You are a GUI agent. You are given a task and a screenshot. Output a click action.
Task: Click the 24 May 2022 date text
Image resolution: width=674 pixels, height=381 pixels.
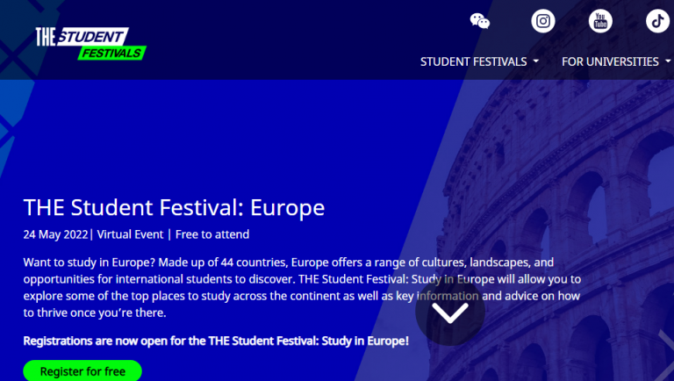pos(55,234)
